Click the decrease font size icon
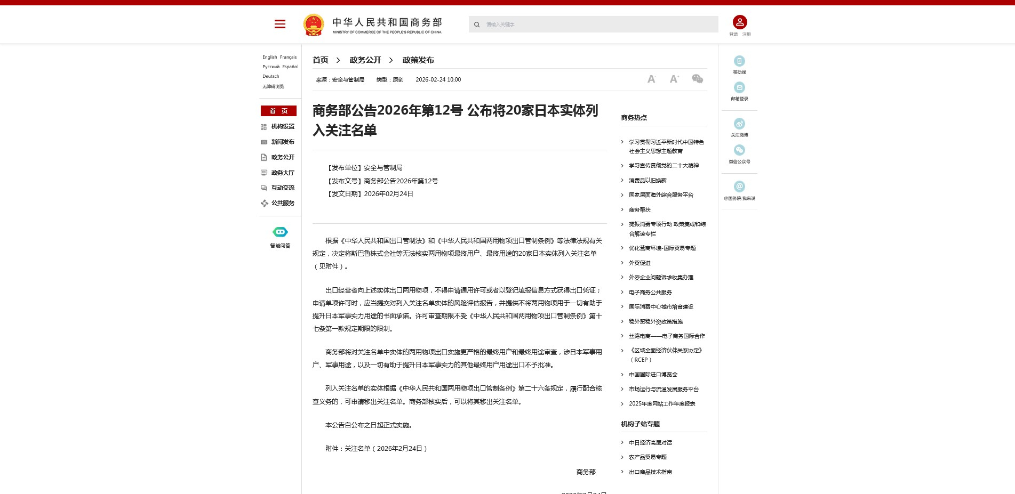The height and width of the screenshot is (494, 1015). (651, 79)
